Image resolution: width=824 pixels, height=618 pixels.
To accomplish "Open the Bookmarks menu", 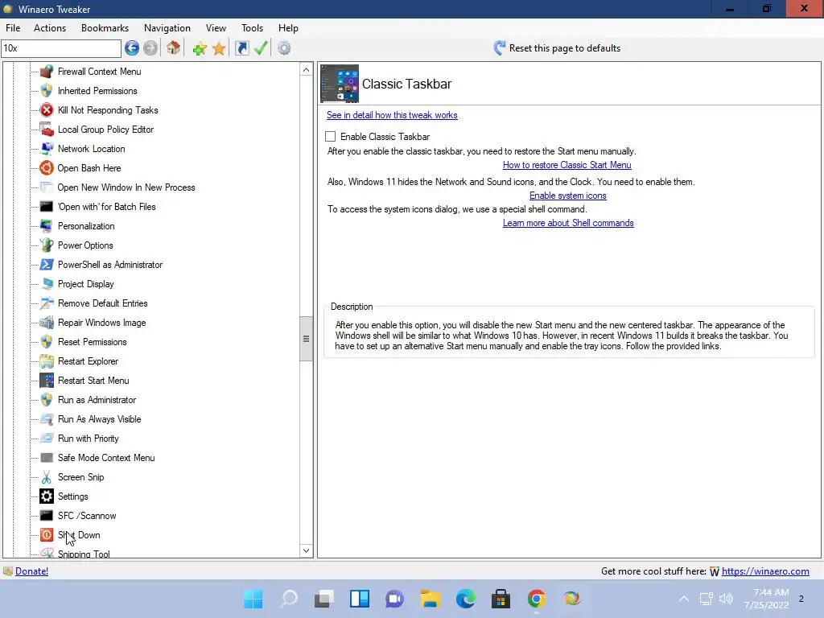I will (105, 28).
